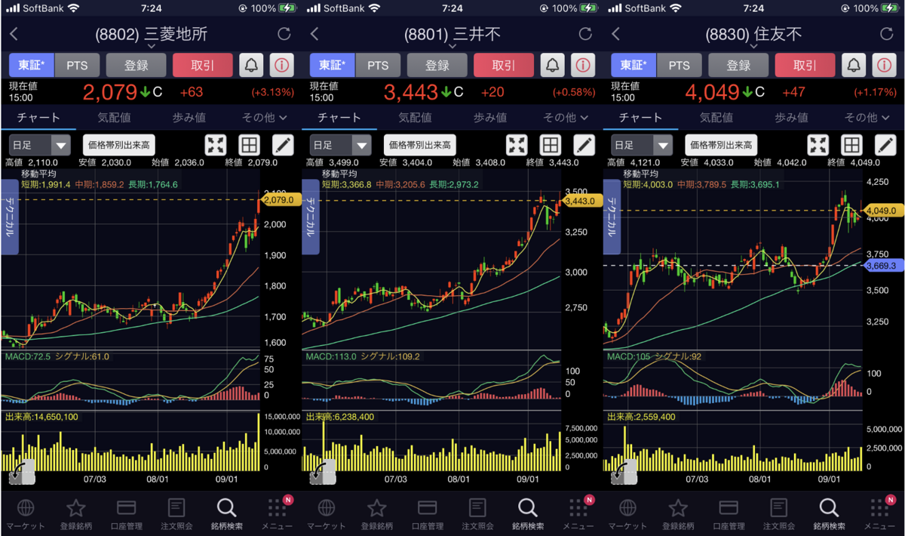Viewport: 905px width, 536px height.
Task: Open 銘柄検索 in 三井不 bottom bar
Action: (527, 514)
